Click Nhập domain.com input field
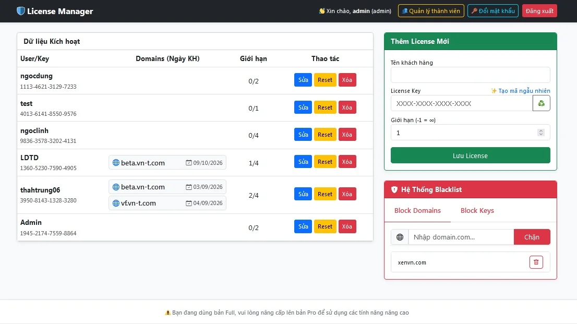Viewport: 577px width, 324px height. tap(461, 237)
